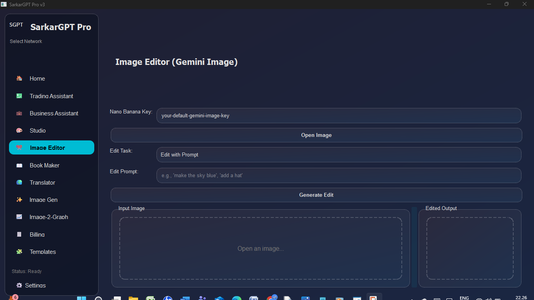
Task: Focus the Edit Prompt text field
Action: click(x=339, y=175)
